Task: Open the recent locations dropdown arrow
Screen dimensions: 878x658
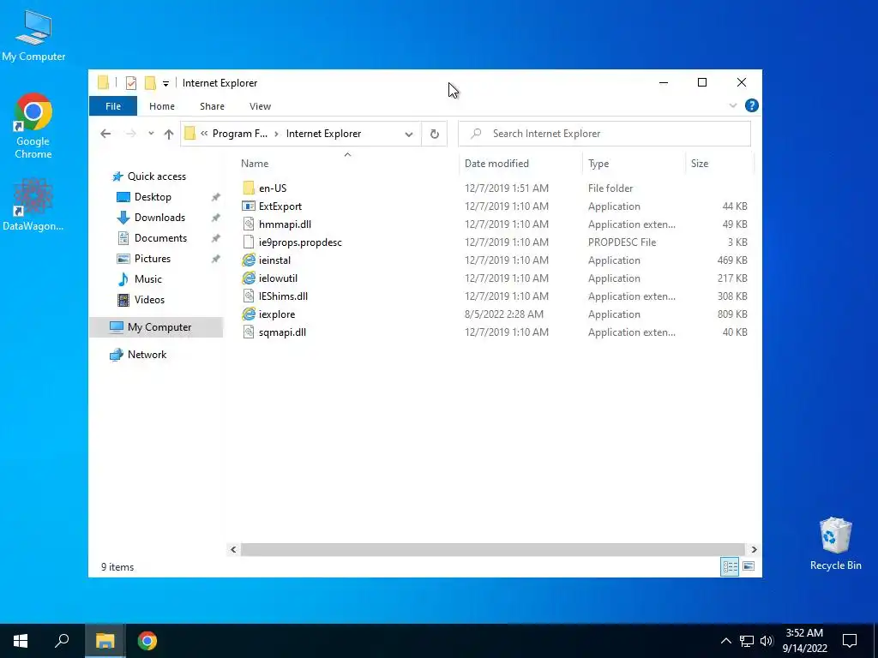Action: 151,134
